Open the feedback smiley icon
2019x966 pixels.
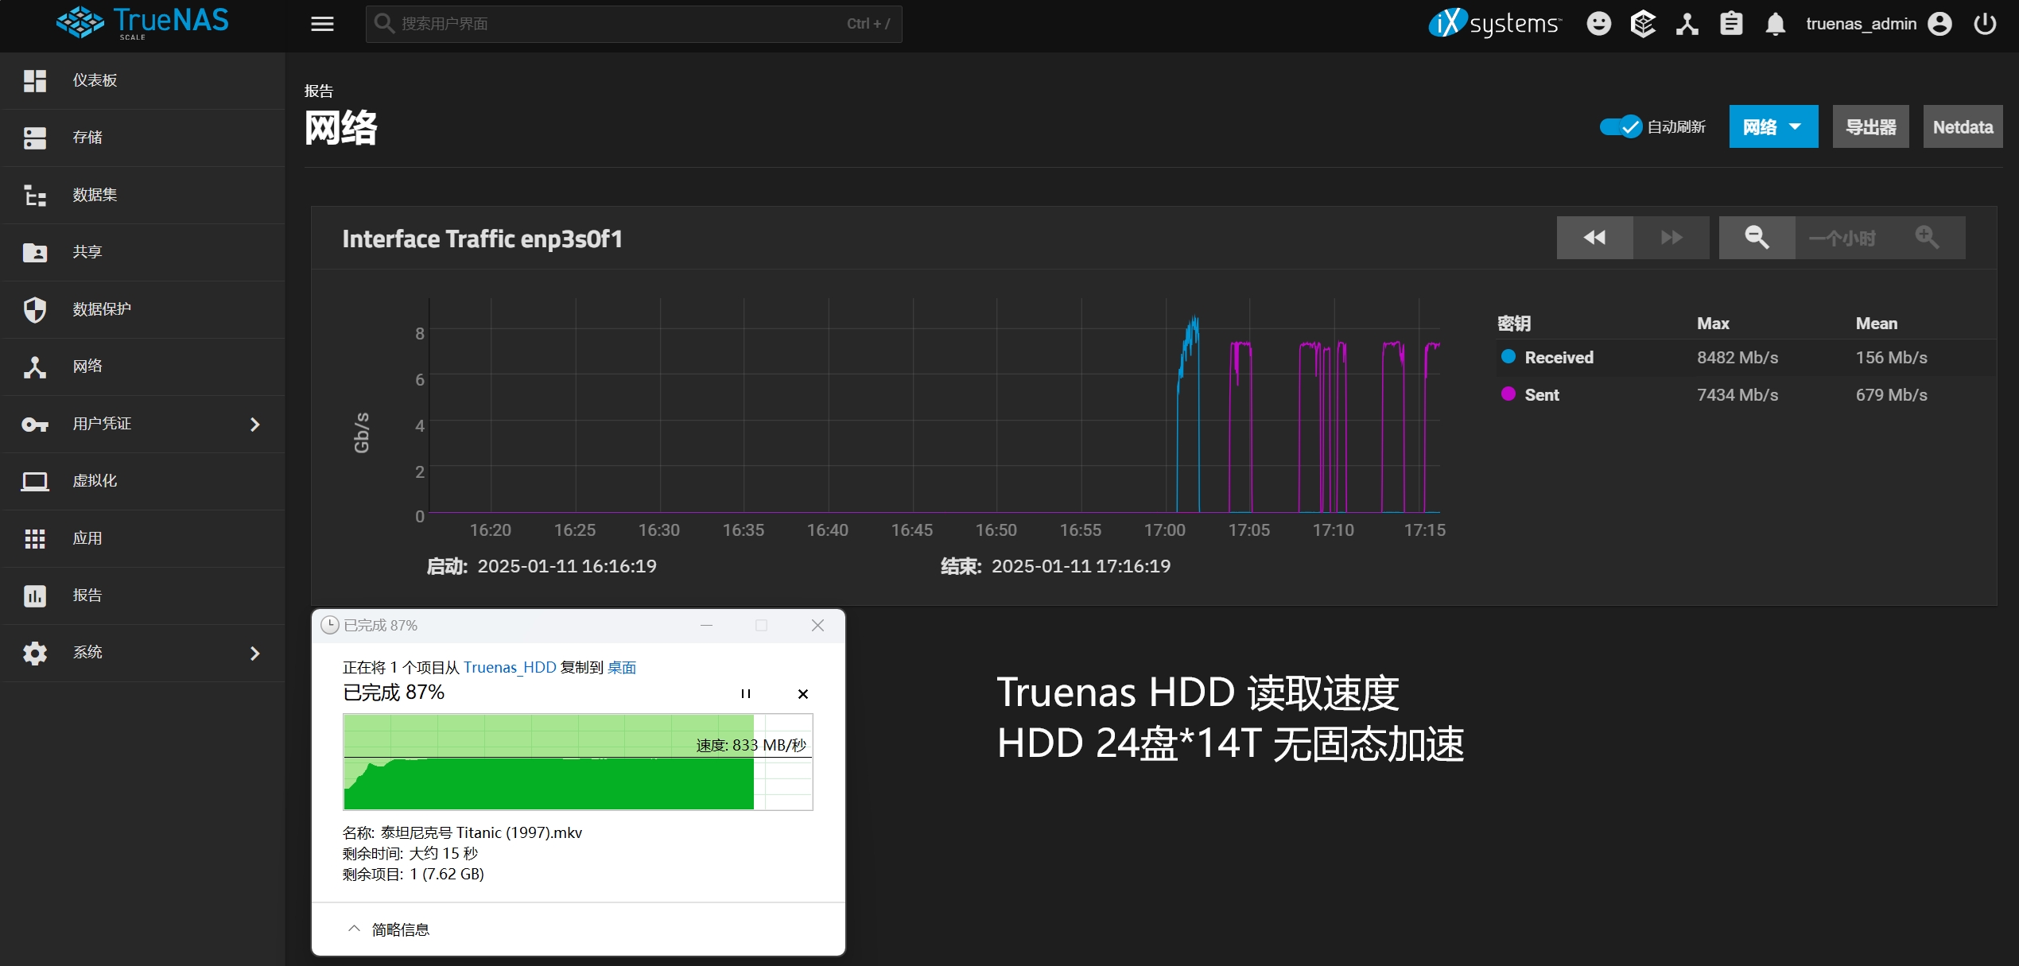click(x=1598, y=24)
